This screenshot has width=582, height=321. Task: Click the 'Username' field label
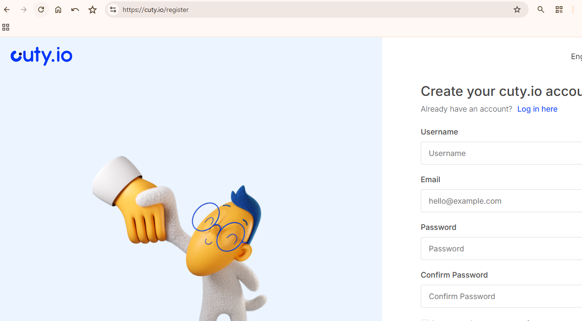coord(439,132)
